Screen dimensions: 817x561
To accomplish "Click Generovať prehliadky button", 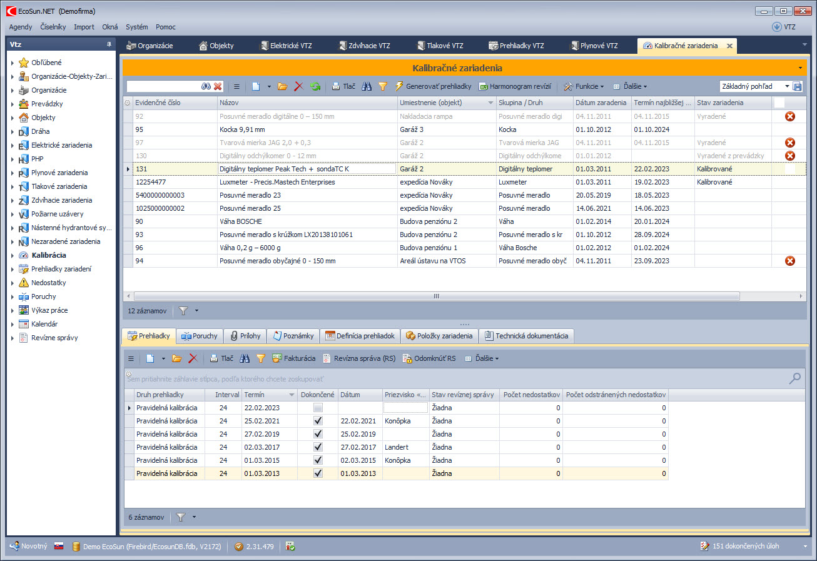I will 433,86.
